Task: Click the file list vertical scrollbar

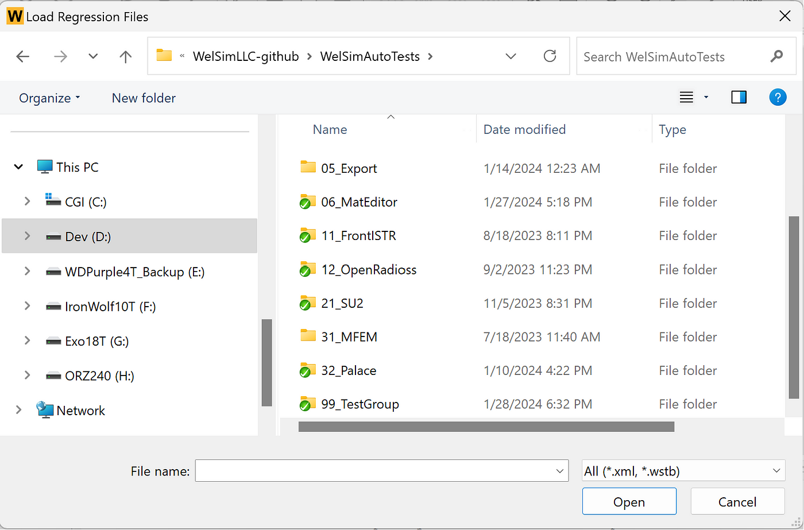Action: coord(794,307)
